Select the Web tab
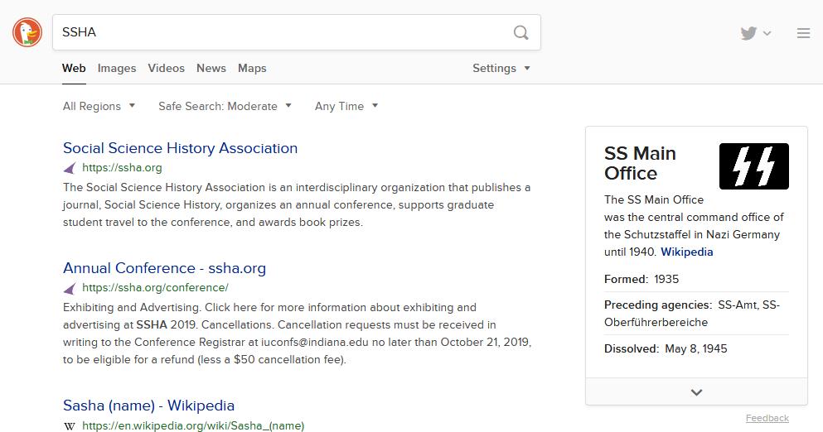Image resolution: width=823 pixels, height=432 pixels. tap(74, 68)
